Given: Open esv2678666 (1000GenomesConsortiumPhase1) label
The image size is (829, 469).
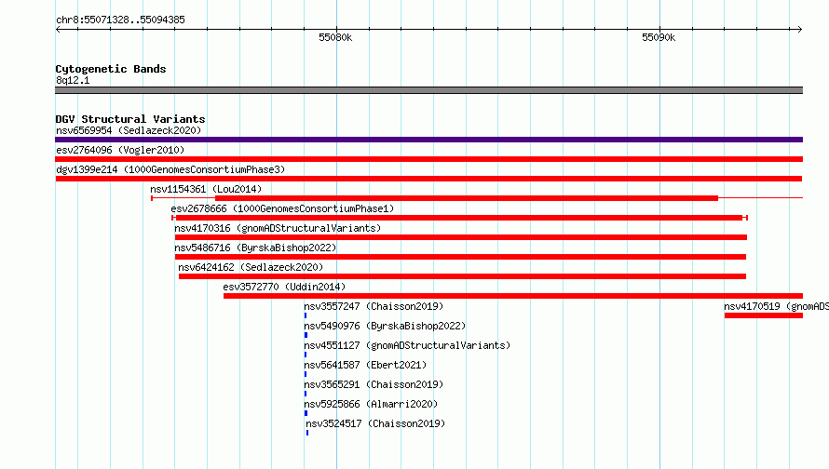Looking at the screenshot, I should click(x=282, y=208).
